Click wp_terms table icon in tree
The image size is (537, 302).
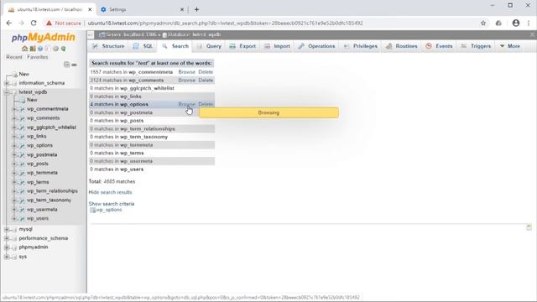(x=22, y=182)
